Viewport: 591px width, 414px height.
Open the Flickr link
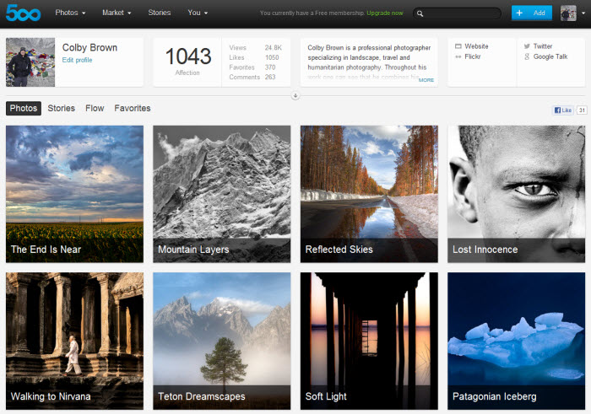472,56
